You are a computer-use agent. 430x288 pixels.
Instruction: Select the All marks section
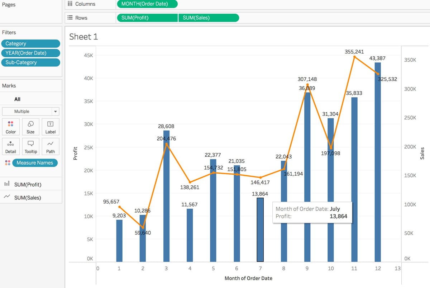pos(17,99)
